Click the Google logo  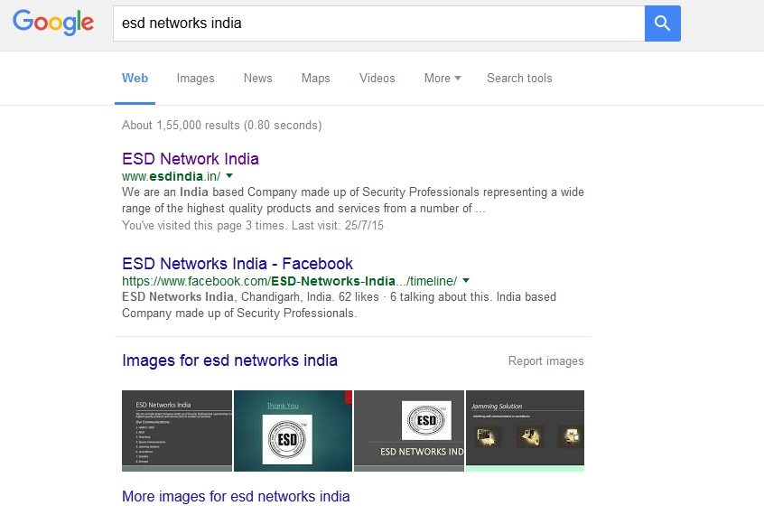click(x=53, y=23)
